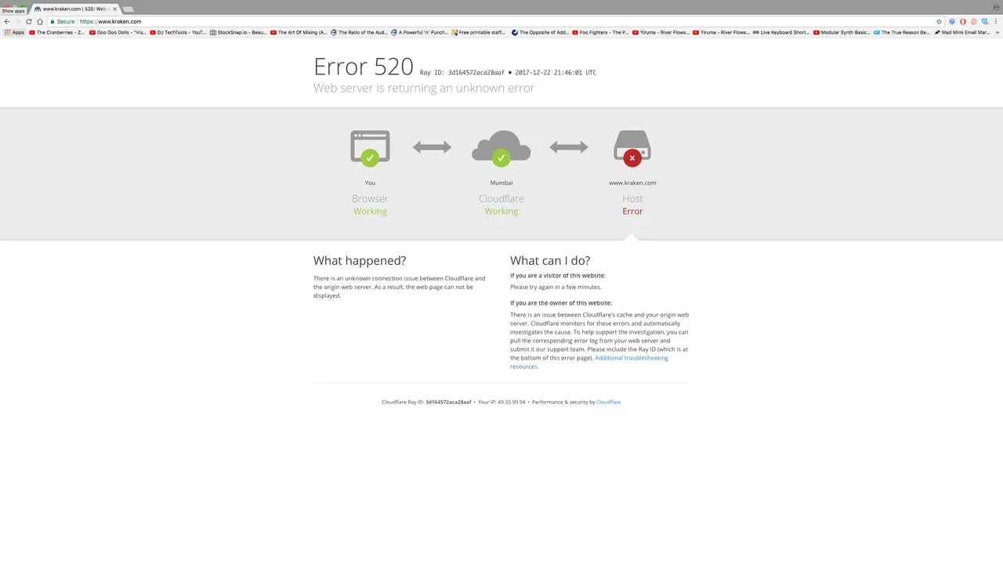
Task: Click the orange round extension icon
Action: tap(974, 21)
